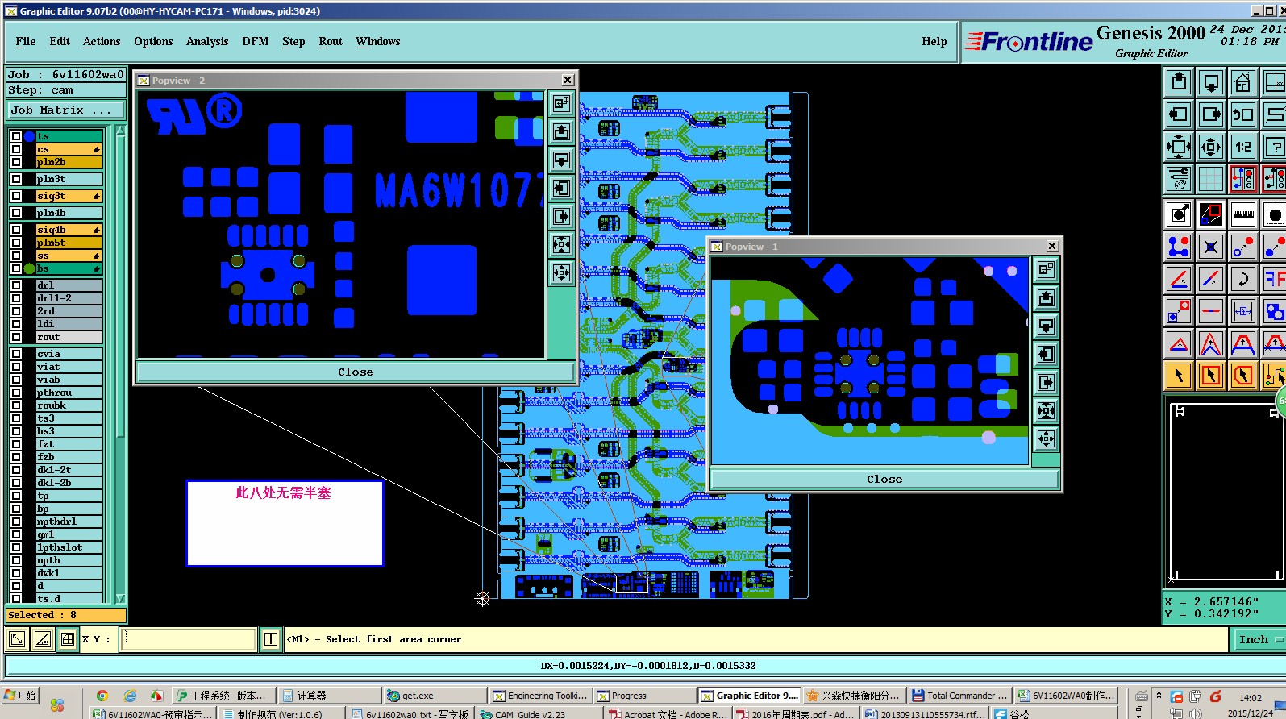The height and width of the screenshot is (719, 1286).
Task: Toggle checkbox for the pln3t layer
Action: point(16,179)
